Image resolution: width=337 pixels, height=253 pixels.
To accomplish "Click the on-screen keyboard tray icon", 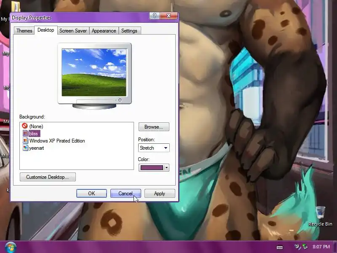I will tap(280, 247).
